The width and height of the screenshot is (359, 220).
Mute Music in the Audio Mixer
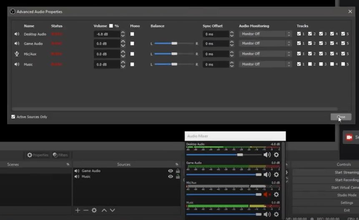pos(267,215)
